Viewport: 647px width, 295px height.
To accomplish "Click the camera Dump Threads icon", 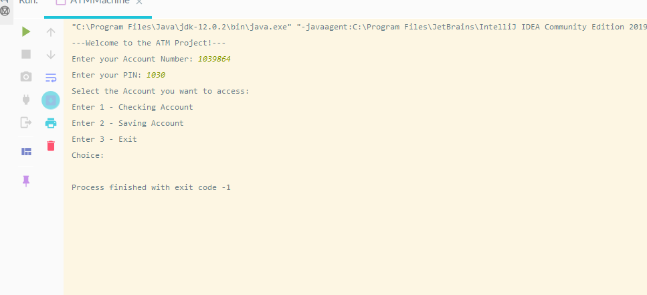I will [26, 77].
